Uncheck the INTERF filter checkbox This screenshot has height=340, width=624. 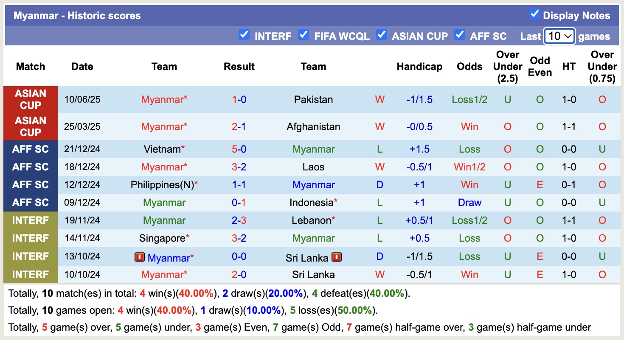click(244, 34)
